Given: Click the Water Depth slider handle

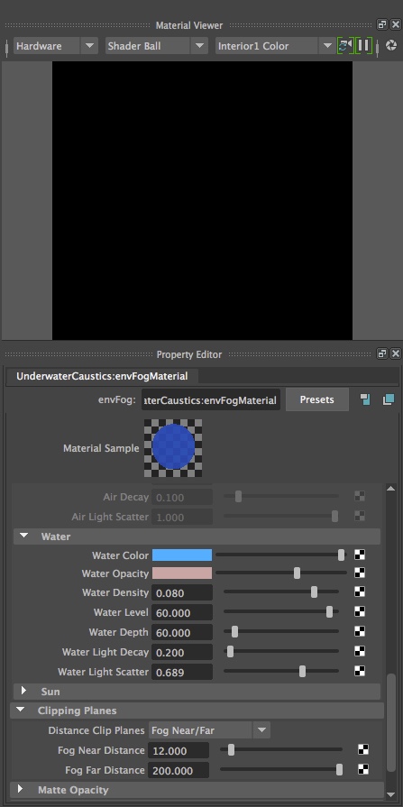Looking at the screenshot, I should click(234, 631).
